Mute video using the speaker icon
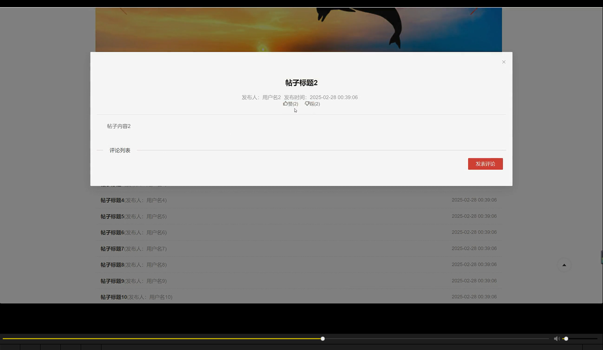The height and width of the screenshot is (350, 603). pos(556,338)
